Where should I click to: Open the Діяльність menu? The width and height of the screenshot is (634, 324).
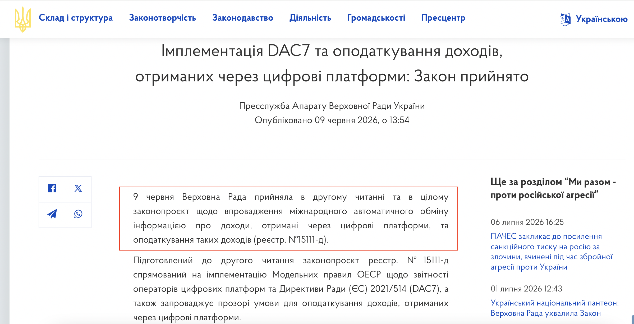pyautogui.click(x=310, y=18)
